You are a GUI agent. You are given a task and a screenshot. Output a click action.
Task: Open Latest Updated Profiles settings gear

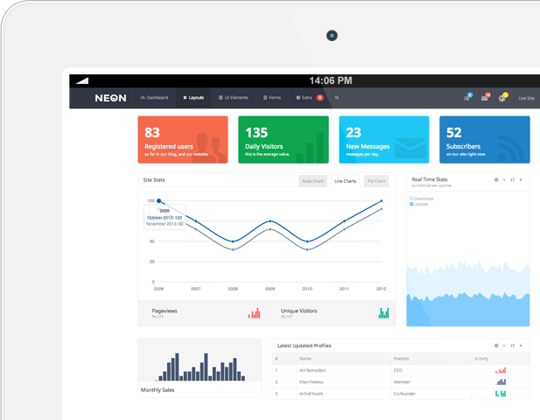(496, 346)
